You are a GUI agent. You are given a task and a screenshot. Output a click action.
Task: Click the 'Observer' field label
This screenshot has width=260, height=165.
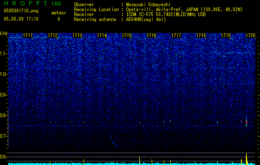(84, 5)
